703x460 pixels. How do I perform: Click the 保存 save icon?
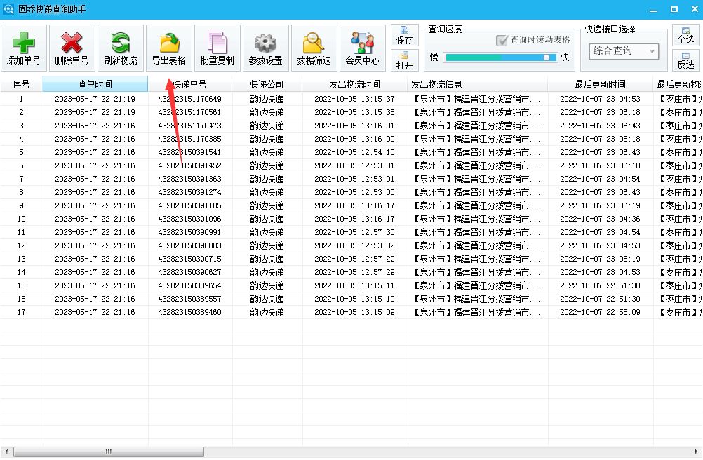tap(405, 35)
